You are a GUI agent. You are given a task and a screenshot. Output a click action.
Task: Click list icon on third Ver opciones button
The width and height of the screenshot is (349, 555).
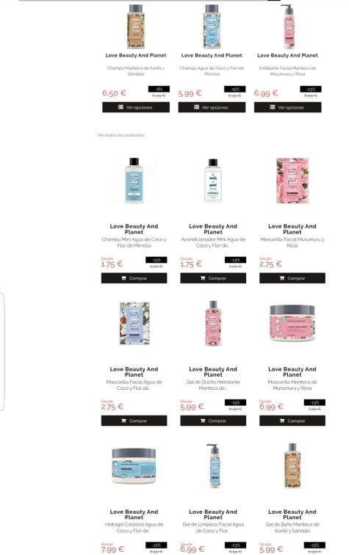[x=272, y=107]
